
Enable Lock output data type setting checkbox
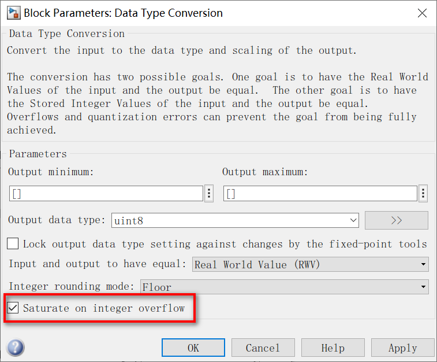point(13,243)
